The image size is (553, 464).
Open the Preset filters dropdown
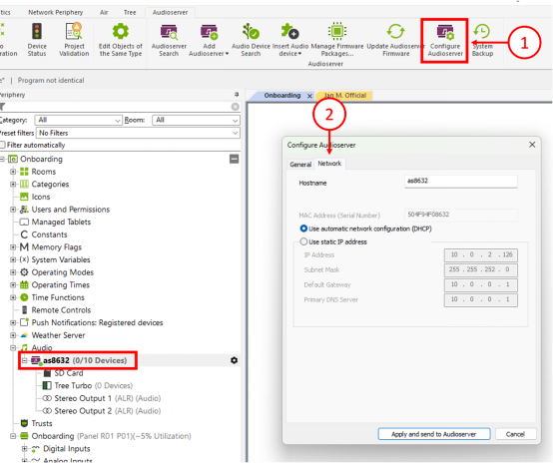tap(138, 133)
